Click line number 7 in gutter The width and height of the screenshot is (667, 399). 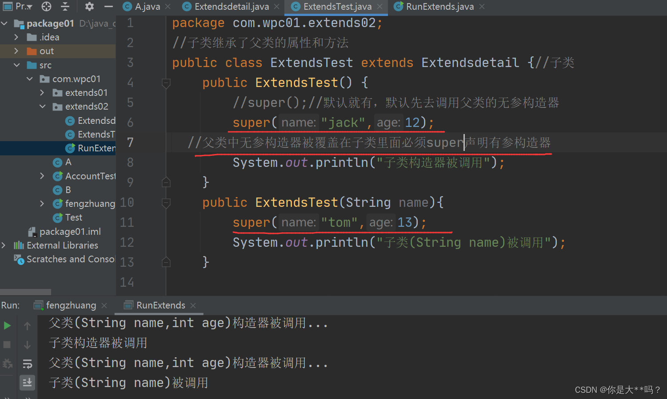point(130,142)
